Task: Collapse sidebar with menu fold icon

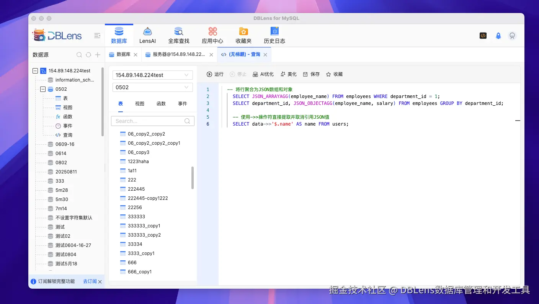Action: (97, 36)
